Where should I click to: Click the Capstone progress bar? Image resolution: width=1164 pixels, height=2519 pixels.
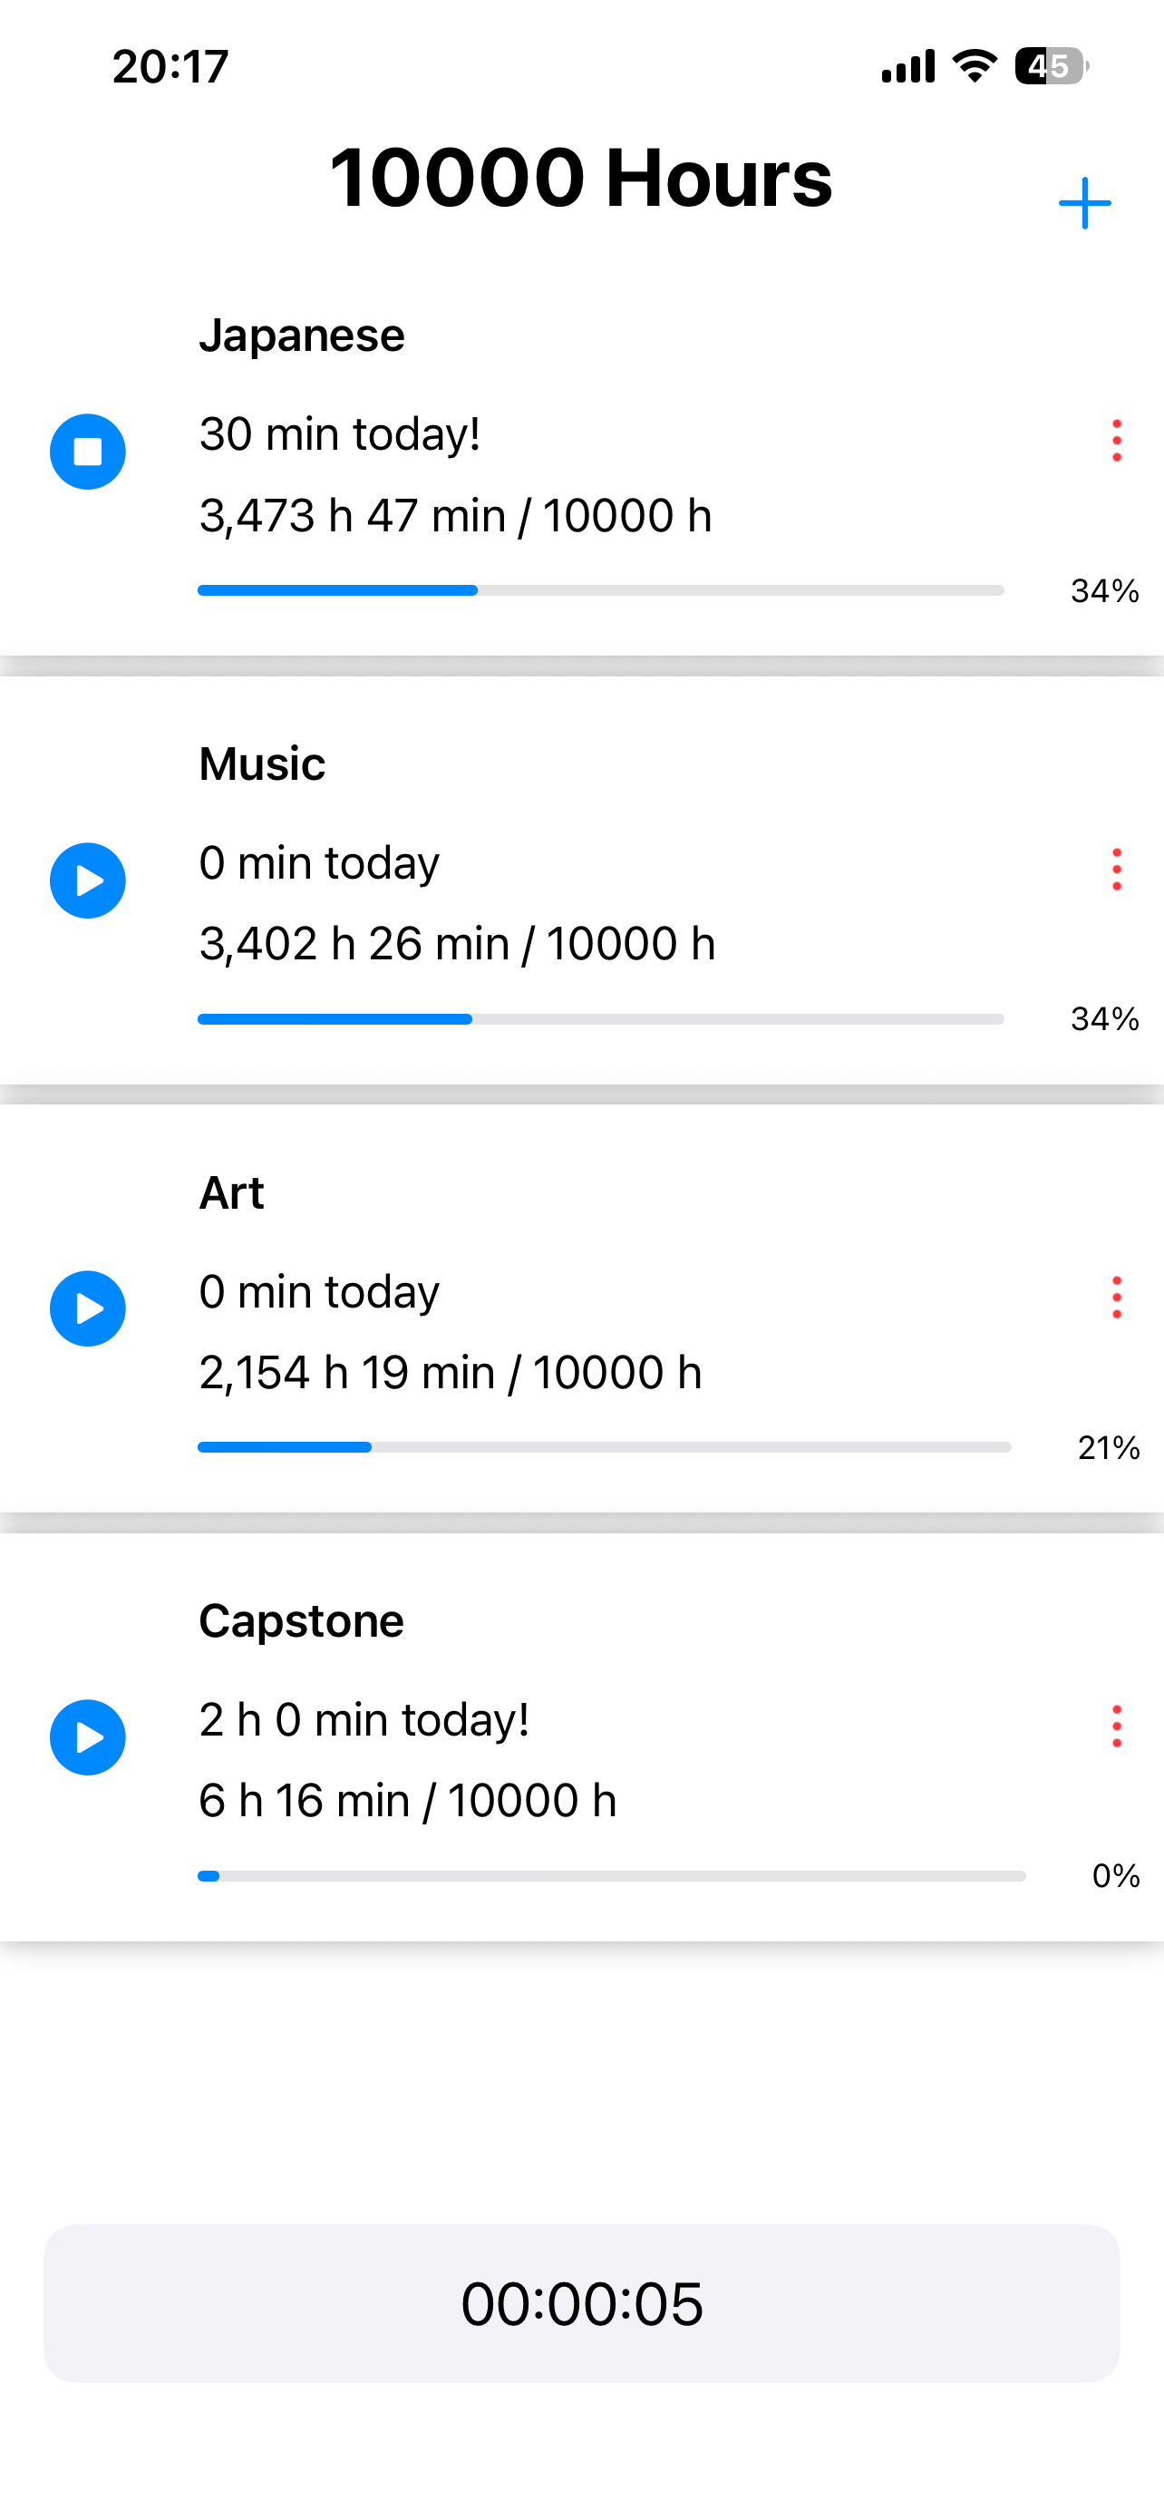[611, 1875]
